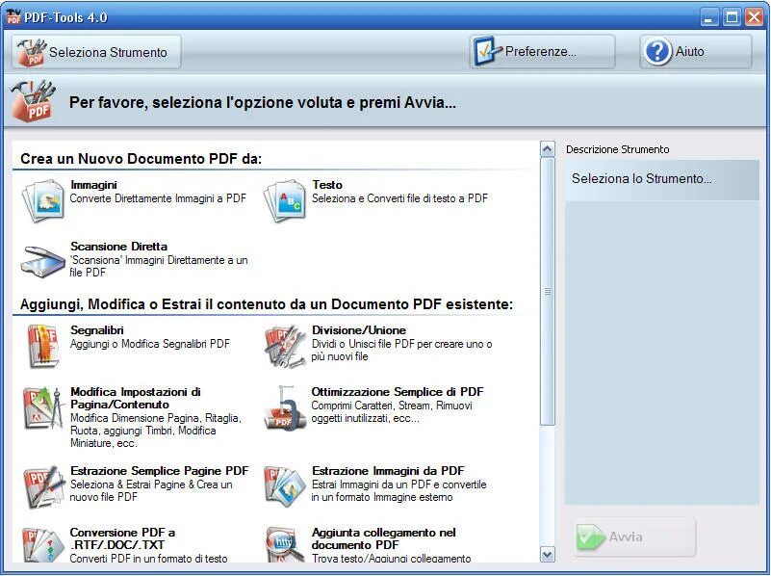Click the Testo ABC pages icon
Screen dimensions: 771x576
pyautogui.click(x=285, y=200)
